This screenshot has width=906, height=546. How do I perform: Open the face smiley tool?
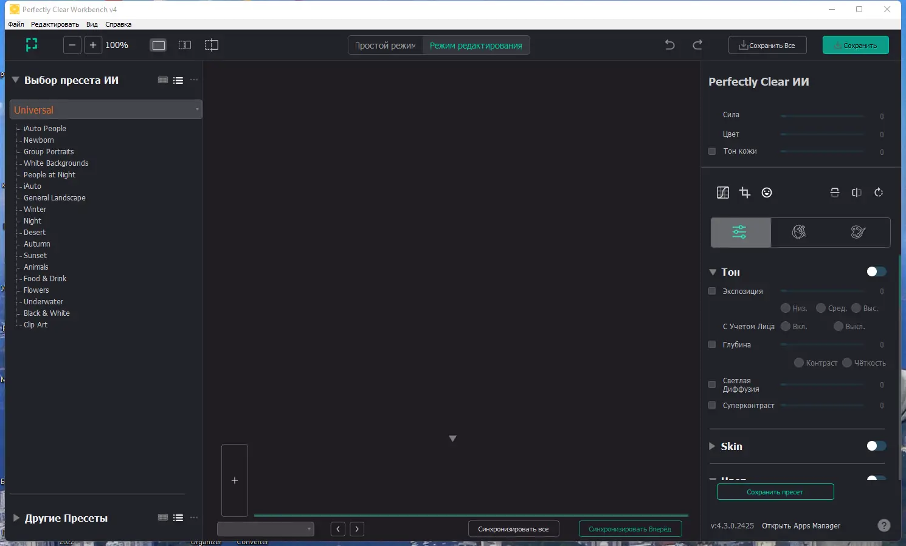(x=767, y=193)
